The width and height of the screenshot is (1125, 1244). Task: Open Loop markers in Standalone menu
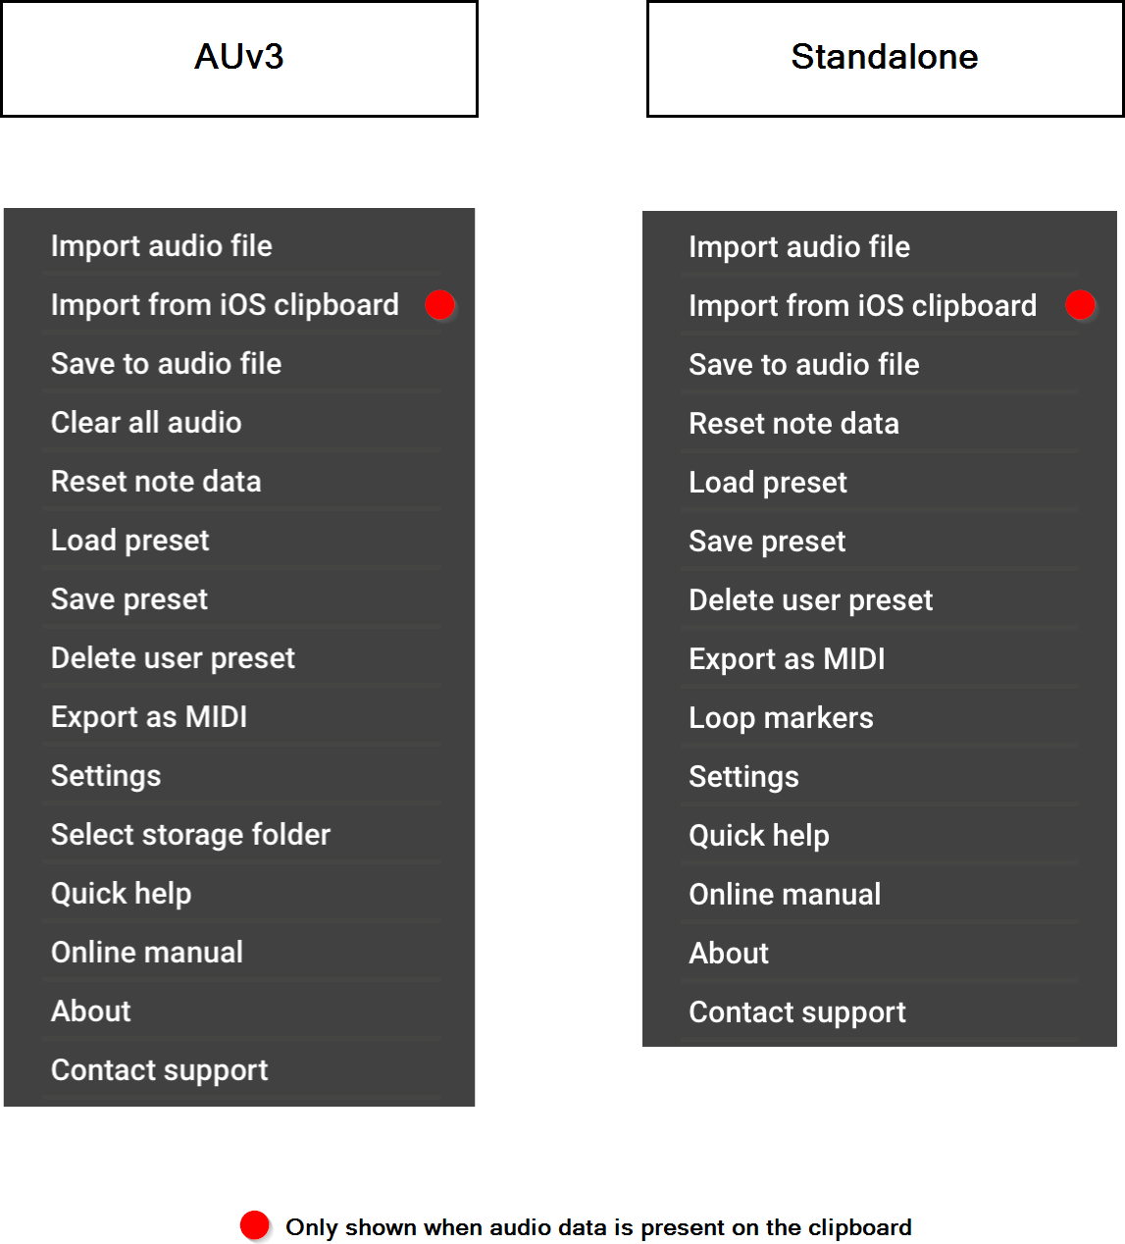[x=781, y=718]
